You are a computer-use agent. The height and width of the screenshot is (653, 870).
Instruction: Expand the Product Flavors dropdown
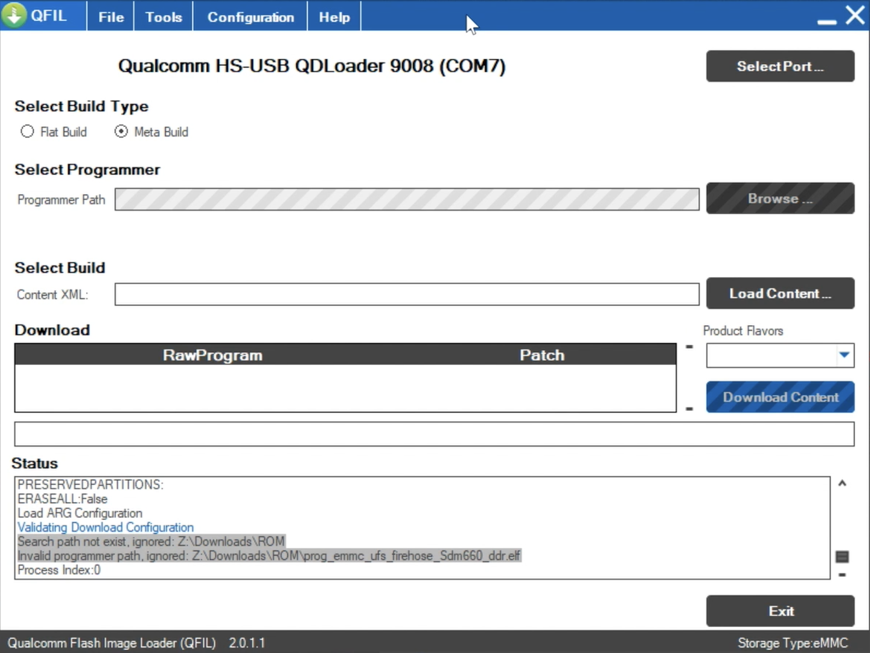[844, 355]
